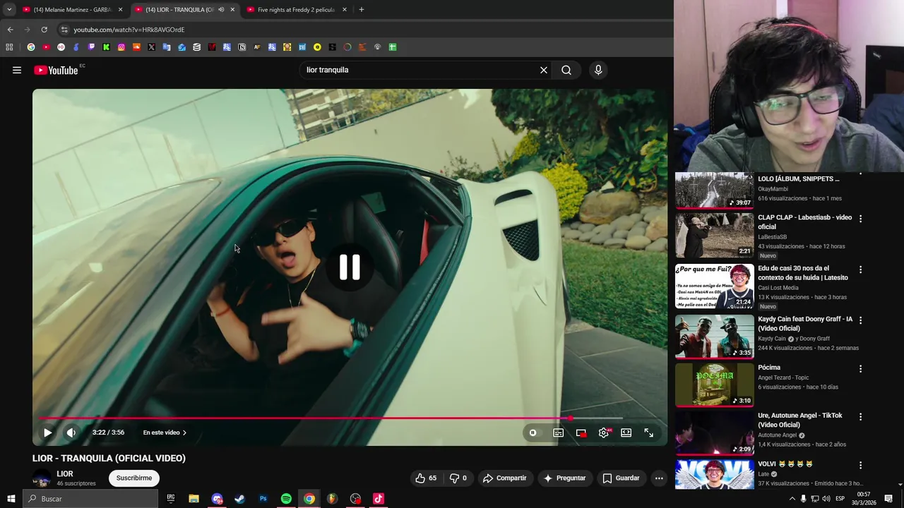The height and width of the screenshot is (508, 904).
Task: Open options for CLAP CLAP video
Action: [860, 219]
